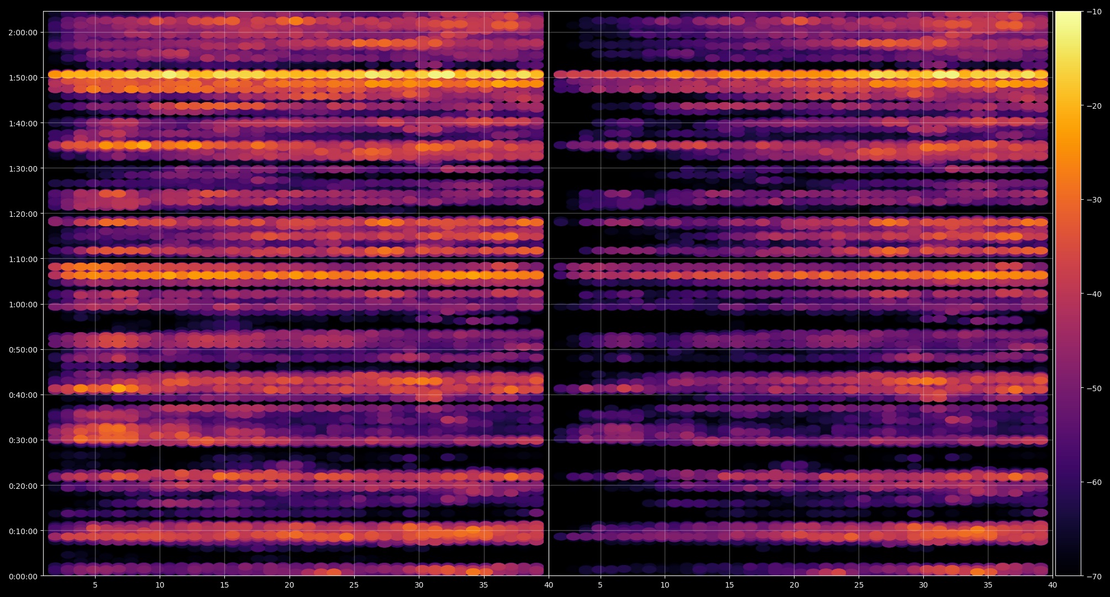Click the -50 colorbar tick label
This screenshot has height=597, width=1110.
pos(1094,388)
